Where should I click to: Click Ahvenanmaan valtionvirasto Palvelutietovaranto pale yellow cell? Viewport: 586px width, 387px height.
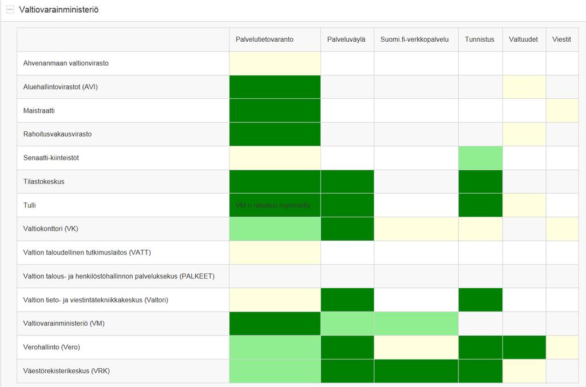(275, 63)
